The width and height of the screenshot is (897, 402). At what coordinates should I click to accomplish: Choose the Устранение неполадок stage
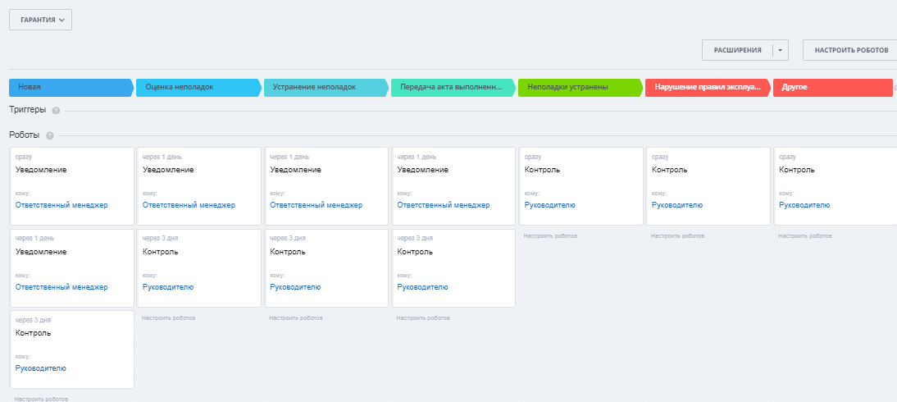click(x=325, y=87)
